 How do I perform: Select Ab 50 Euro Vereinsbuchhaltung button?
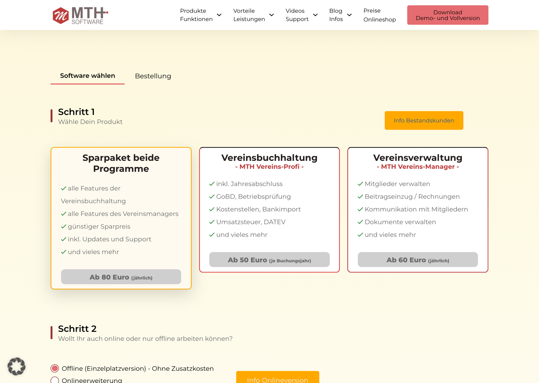(269, 260)
